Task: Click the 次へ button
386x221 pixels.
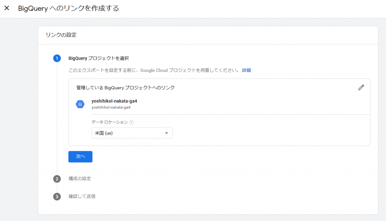Action: coord(80,157)
